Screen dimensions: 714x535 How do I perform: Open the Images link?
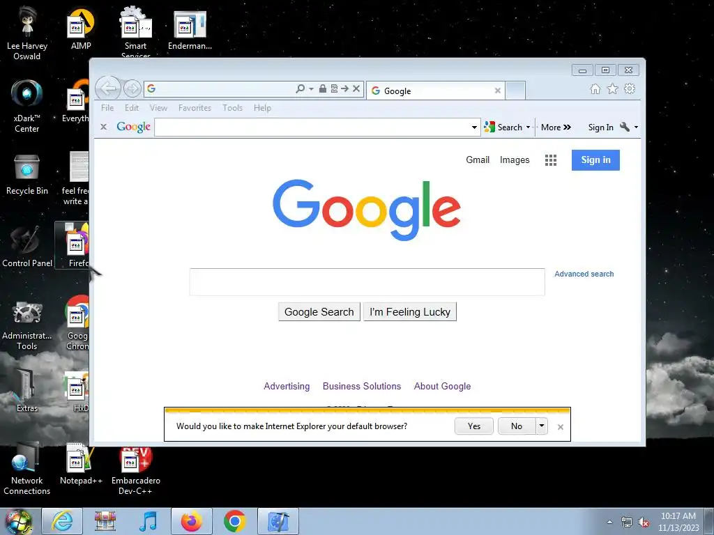pos(515,160)
